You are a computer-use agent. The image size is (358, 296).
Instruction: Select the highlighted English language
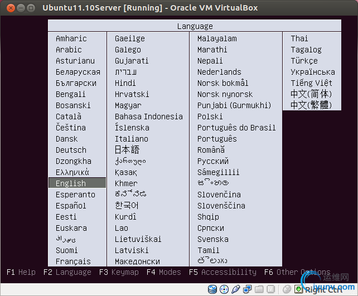point(77,183)
